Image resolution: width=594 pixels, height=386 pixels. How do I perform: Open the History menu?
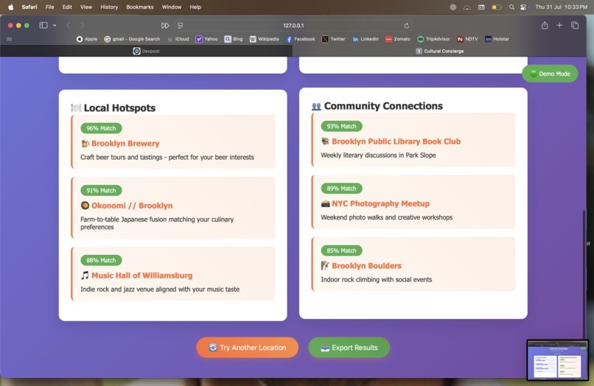coord(109,7)
